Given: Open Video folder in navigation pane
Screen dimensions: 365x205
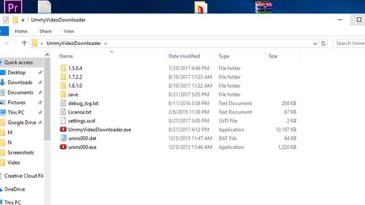Looking at the screenshot, I should (14, 162).
